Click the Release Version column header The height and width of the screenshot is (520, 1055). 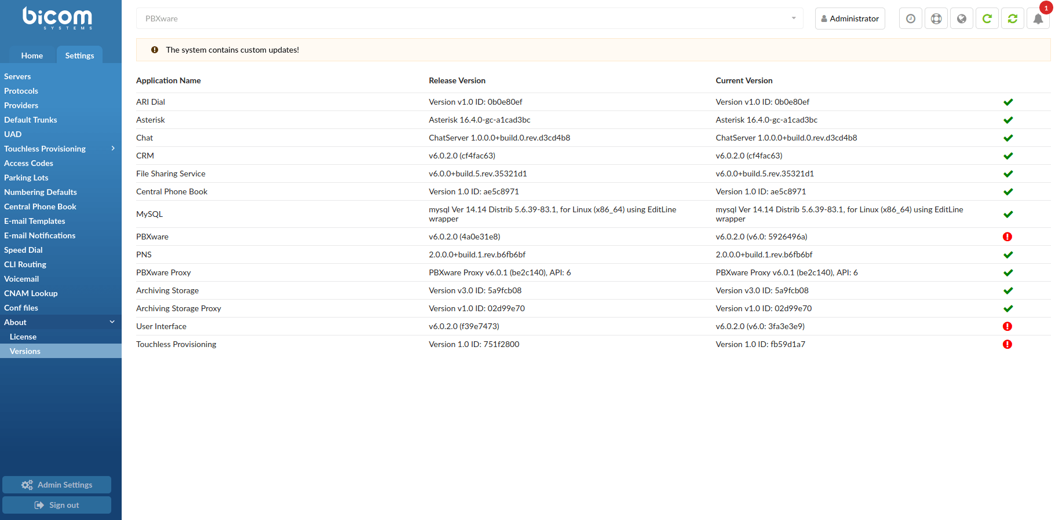point(457,80)
